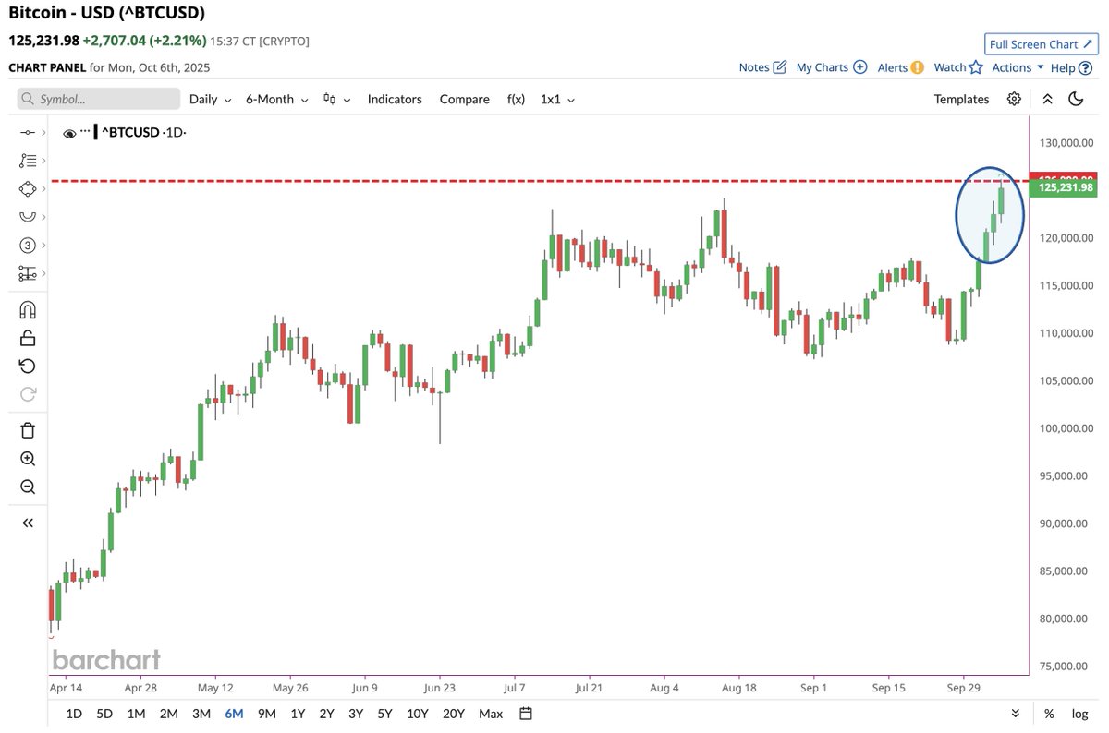The height and width of the screenshot is (733, 1109).
Task: Open chart settings gear
Action: [1014, 99]
